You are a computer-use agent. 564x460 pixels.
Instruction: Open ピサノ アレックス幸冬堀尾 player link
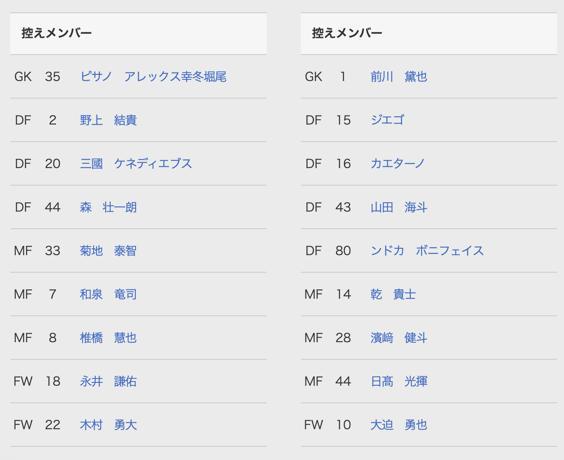tap(153, 77)
